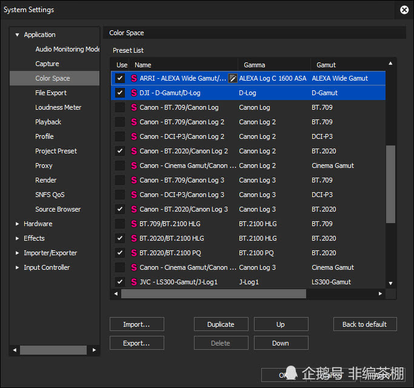This screenshot has width=414, height=388.
Task: Click the S icon beside BT.709/BT.2100 HLG
Action: pos(134,224)
